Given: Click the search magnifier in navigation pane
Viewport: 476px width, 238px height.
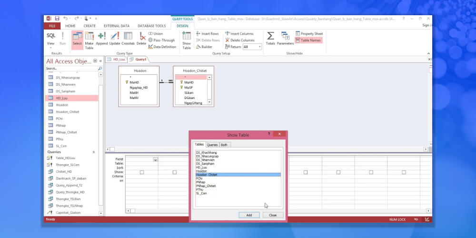Looking at the screenshot, I should pyautogui.click(x=100, y=69).
